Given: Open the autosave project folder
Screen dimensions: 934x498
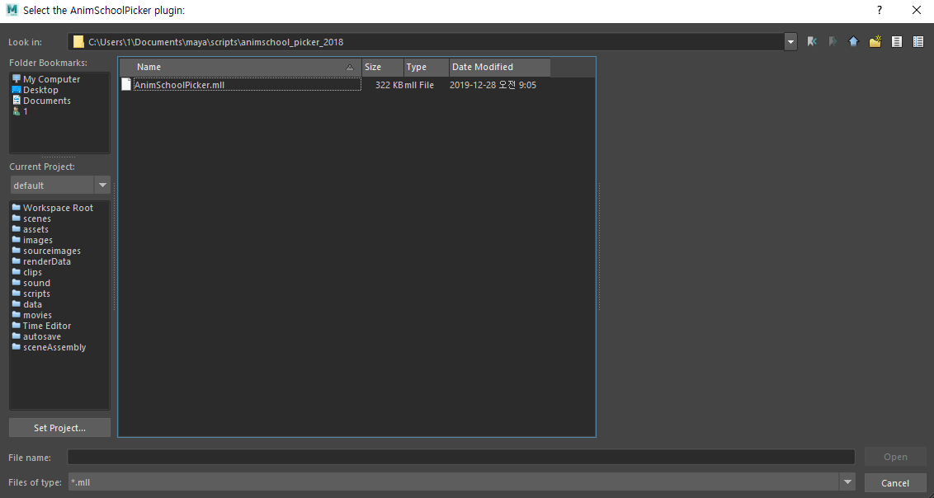Looking at the screenshot, I should tap(42, 336).
